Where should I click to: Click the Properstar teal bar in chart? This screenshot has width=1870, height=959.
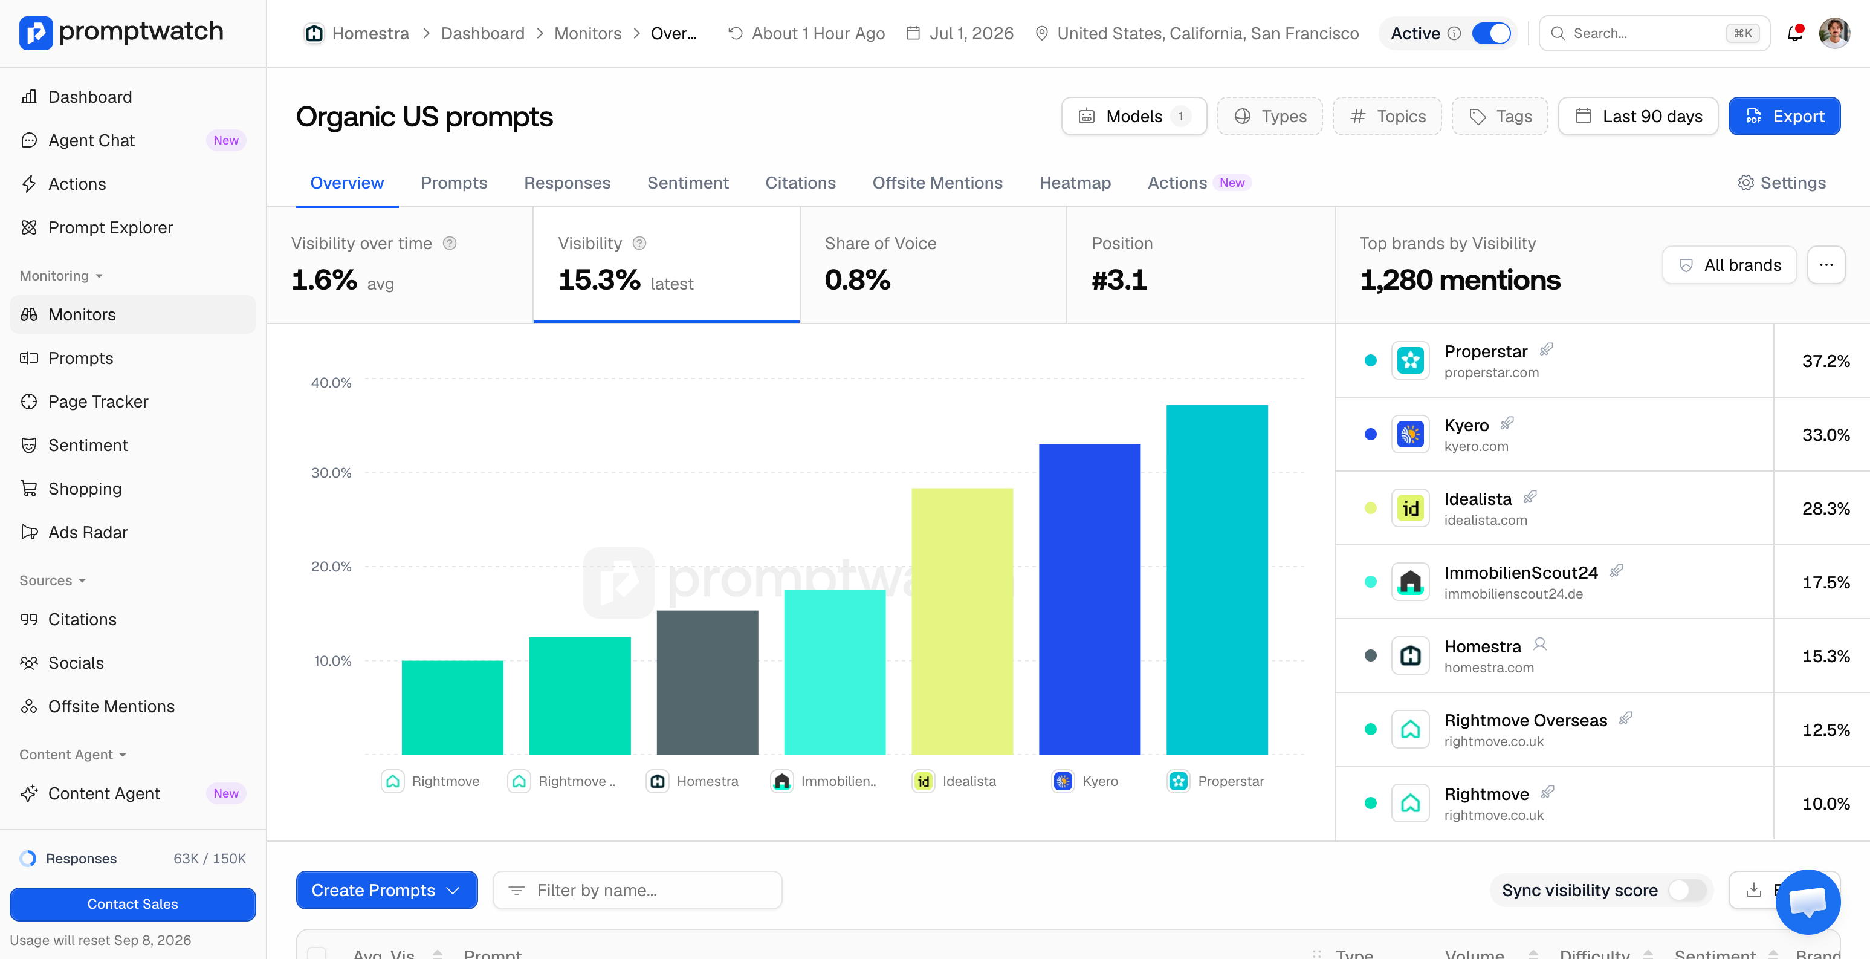coord(1217,580)
